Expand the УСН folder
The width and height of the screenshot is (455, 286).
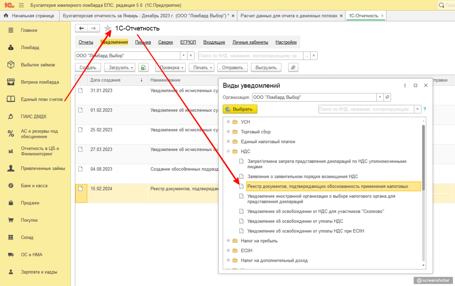229,122
